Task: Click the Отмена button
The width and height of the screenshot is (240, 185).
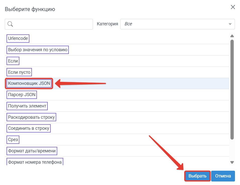Action: point(223,176)
